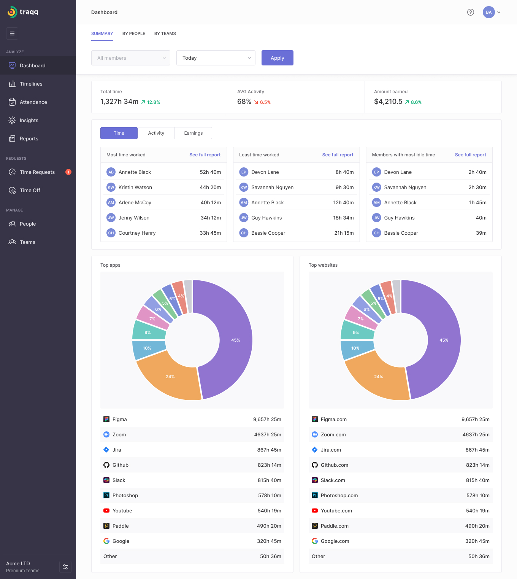Open the Today date range dropdown

216,58
